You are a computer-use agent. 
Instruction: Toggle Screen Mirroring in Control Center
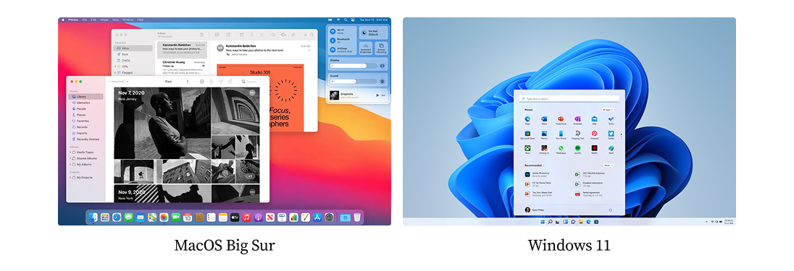[381, 48]
